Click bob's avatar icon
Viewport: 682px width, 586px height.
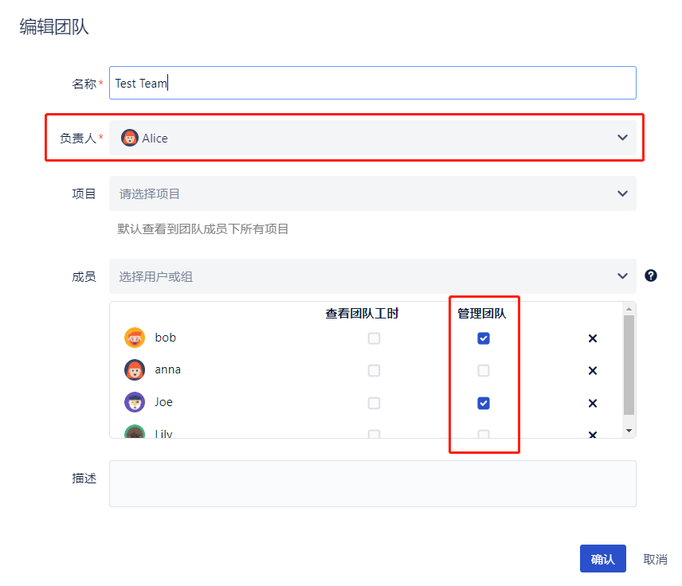coord(135,338)
